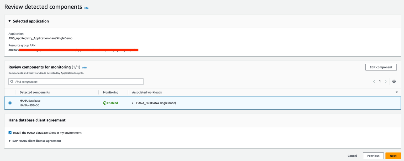Click the Hana database client agreement heading
This screenshot has width=404, height=161.
37,120
